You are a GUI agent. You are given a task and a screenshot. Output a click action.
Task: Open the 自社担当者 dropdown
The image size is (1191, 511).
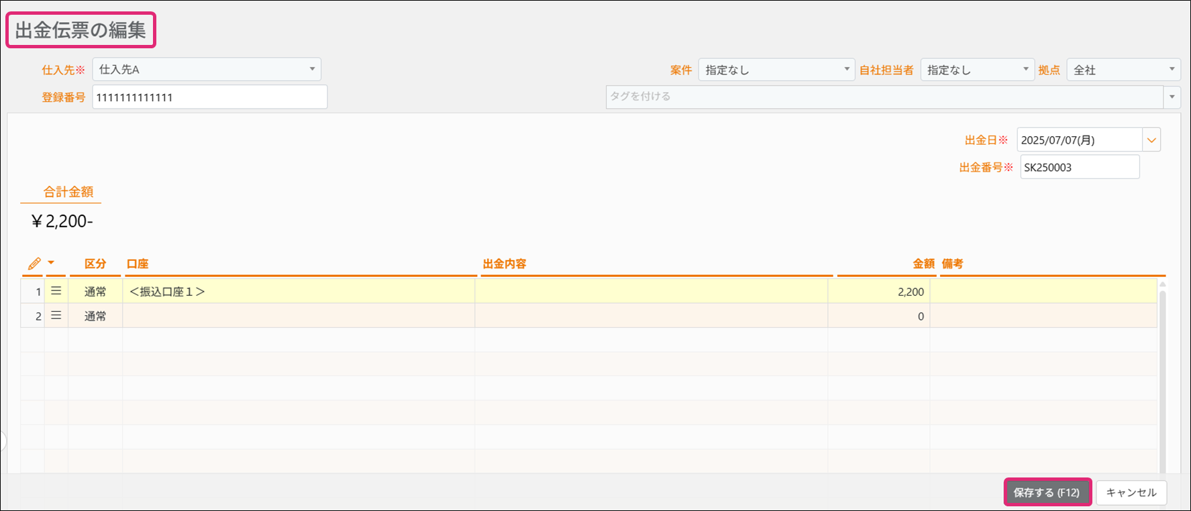[1025, 70]
